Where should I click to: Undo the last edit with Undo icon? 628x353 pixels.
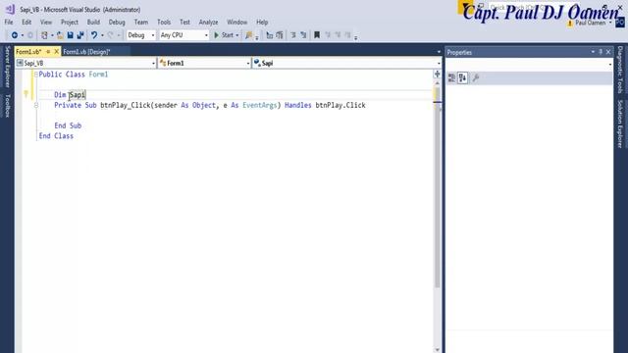click(94, 35)
